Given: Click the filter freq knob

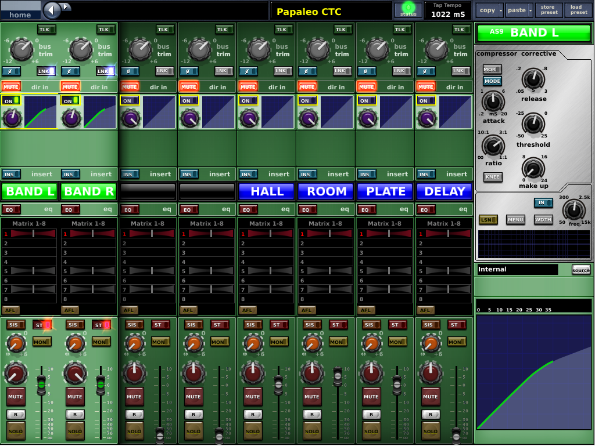Looking at the screenshot, I should tap(574, 209).
